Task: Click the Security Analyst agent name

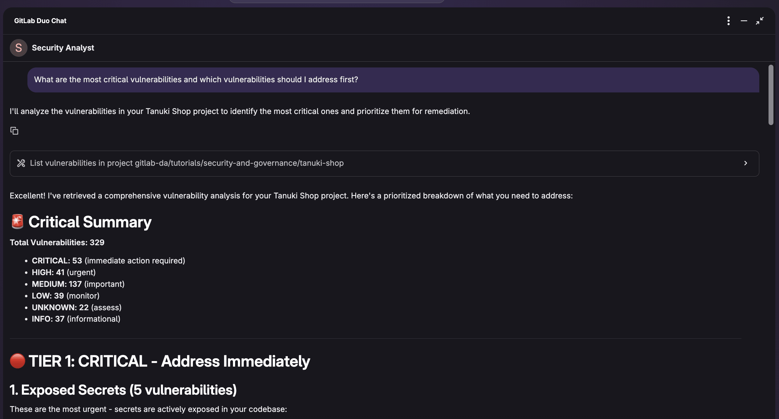Action: pos(63,48)
